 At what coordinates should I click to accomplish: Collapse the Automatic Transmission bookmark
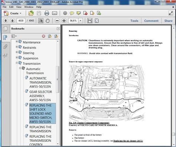coord(20,68)
